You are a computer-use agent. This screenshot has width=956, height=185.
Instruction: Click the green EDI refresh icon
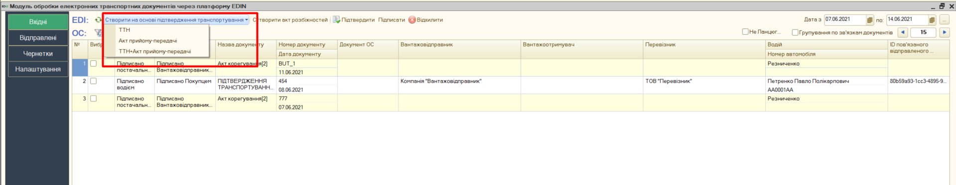pos(98,20)
